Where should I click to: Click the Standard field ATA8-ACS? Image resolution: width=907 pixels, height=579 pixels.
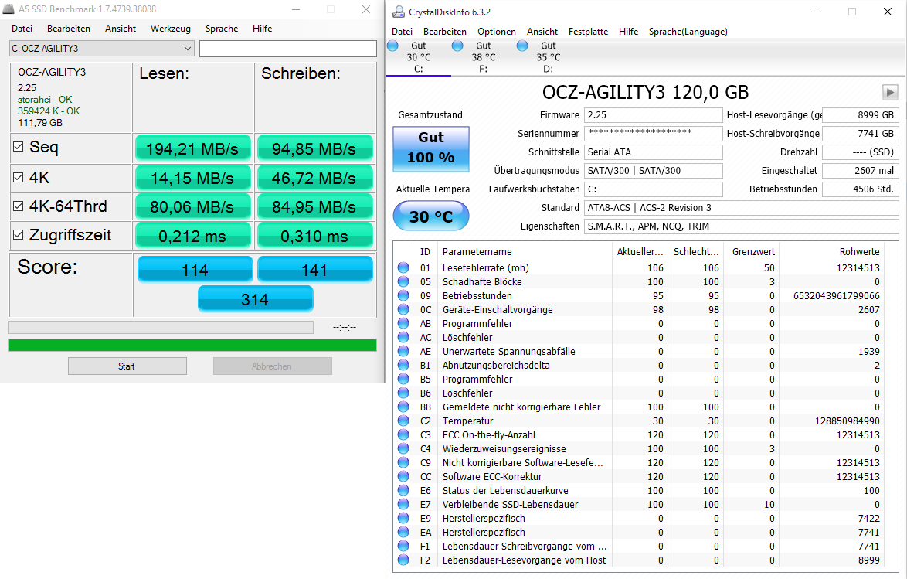(x=741, y=208)
